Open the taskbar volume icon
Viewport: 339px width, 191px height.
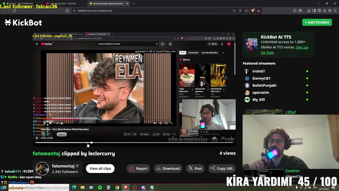(x=301, y=188)
